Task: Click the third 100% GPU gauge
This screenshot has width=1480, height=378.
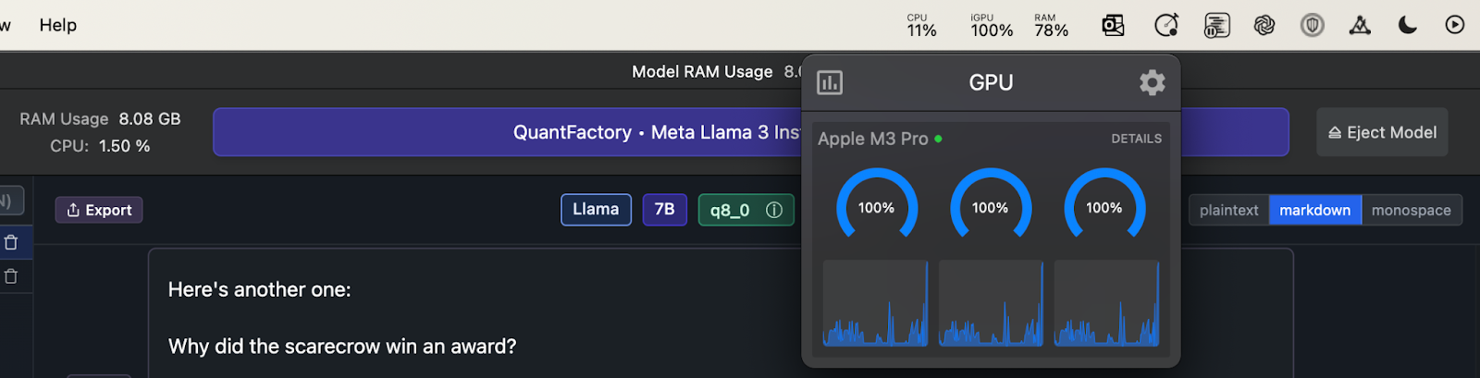Action: pos(1104,205)
